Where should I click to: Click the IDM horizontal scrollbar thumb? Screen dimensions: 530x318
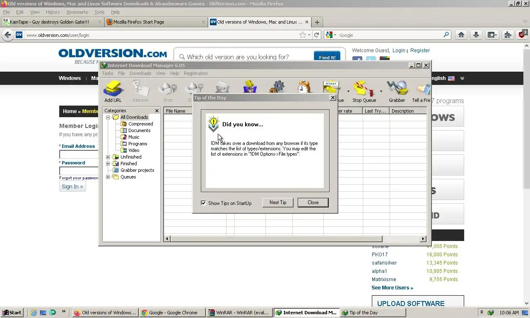tap(276, 238)
